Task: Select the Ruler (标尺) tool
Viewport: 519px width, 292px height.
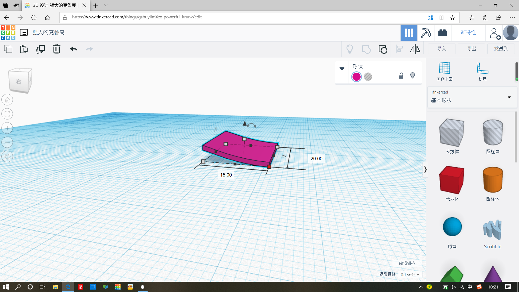Action: [483, 71]
